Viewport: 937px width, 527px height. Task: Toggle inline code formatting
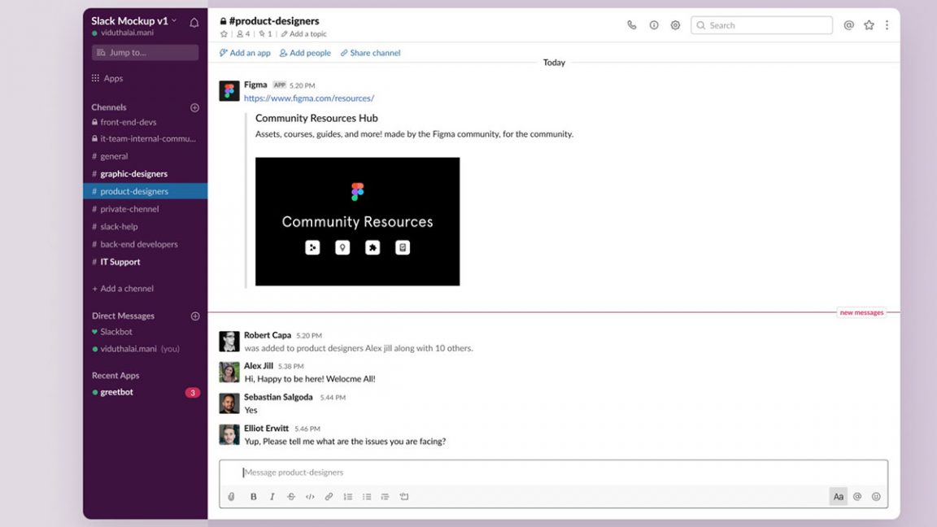pos(310,497)
